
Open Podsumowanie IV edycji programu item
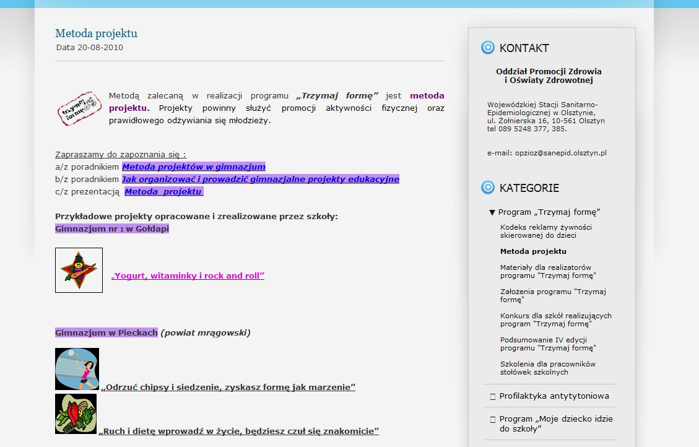pos(548,344)
